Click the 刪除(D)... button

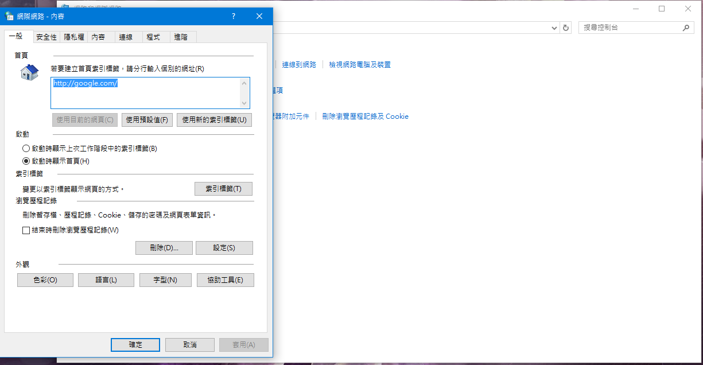click(x=164, y=248)
